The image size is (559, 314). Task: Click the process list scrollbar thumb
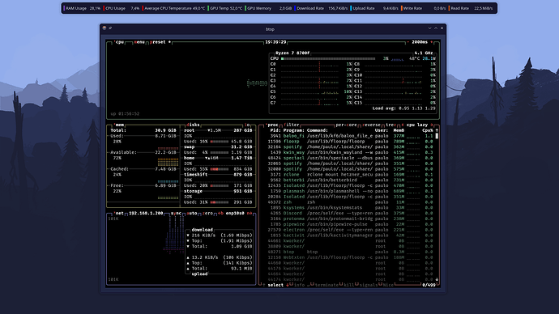pyautogui.click(x=437, y=136)
